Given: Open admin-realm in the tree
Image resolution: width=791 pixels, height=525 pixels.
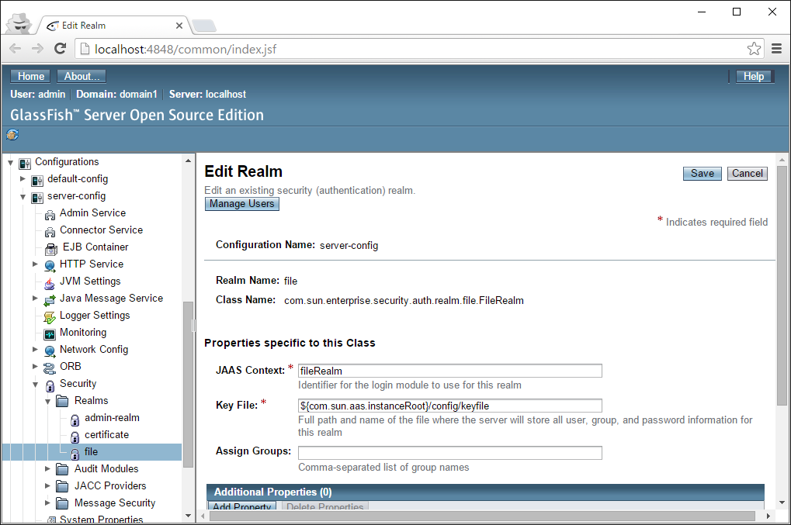Looking at the screenshot, I should pyautogui.click(x=112, y=418).
